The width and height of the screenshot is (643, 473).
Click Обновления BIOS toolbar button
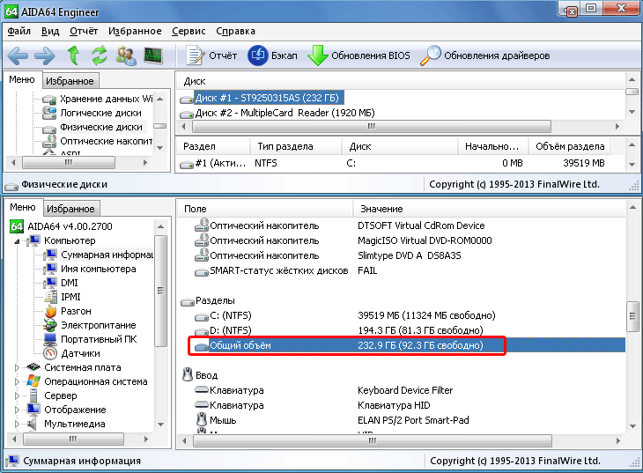pos(358,55)
